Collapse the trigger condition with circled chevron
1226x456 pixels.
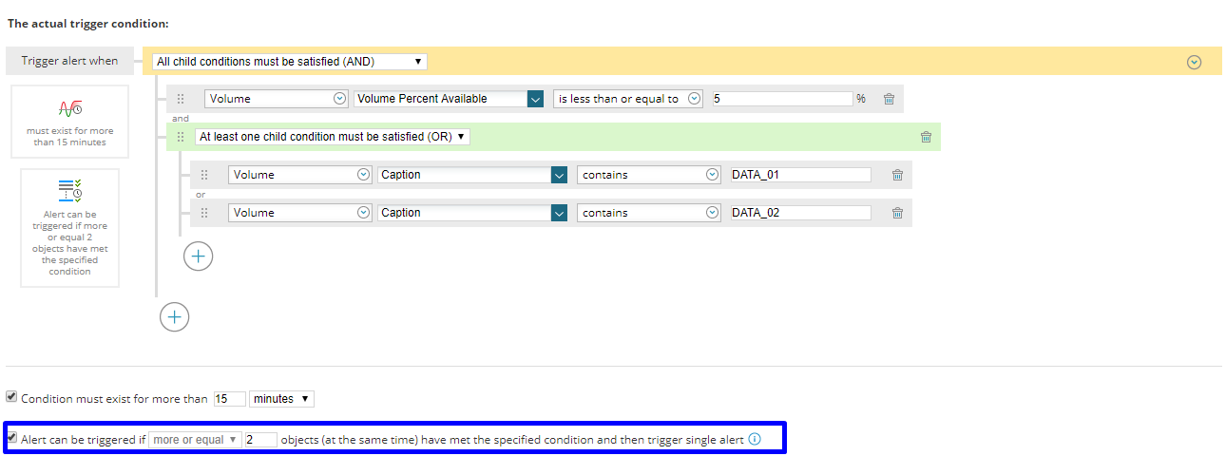tap(1195, 62)
